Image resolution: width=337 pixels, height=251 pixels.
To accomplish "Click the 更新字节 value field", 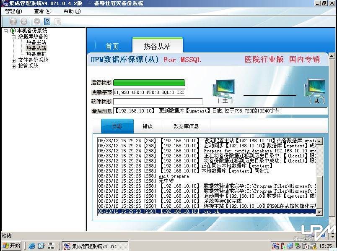I will coord(149,92).
